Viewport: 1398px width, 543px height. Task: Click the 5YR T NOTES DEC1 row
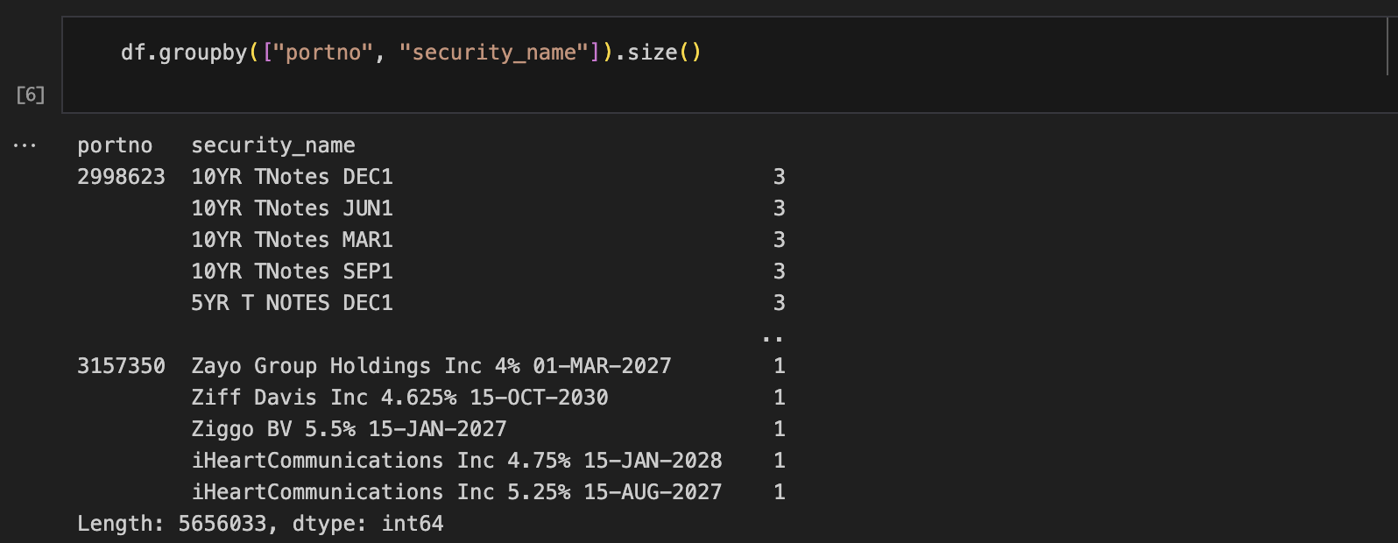489,303
